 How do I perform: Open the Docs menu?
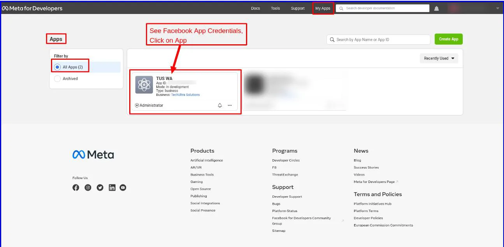[256, 8]
